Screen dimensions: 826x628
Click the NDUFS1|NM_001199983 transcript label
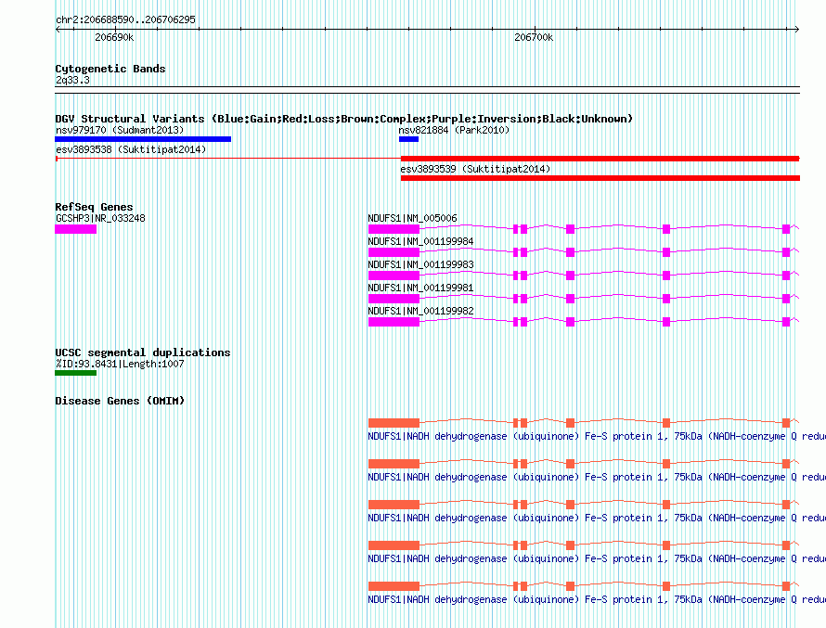pyautogui.click(x=421, y=264)
